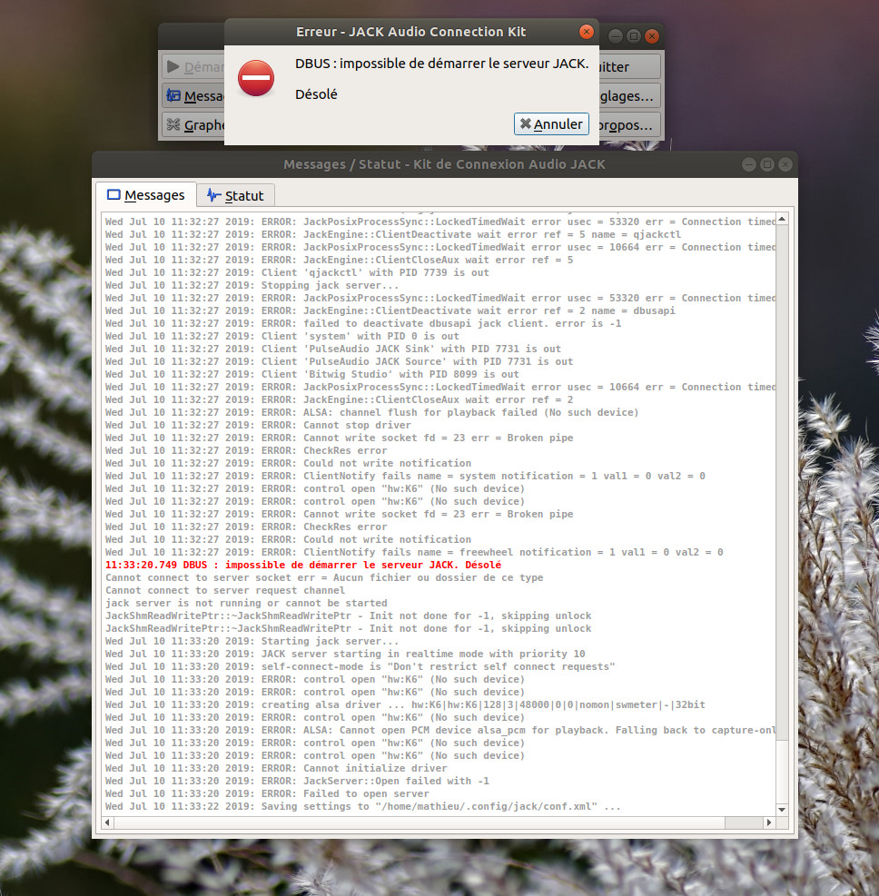
Task: Click scroll right arrow in message log
Action: pos(769,822)
